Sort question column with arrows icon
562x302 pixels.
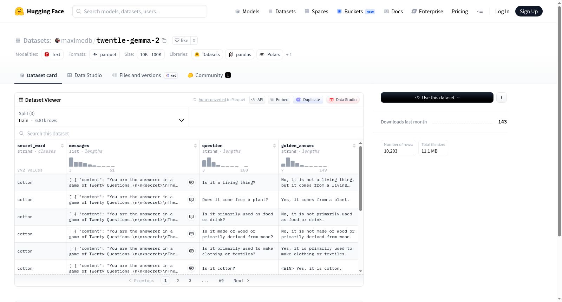(x=274, y=146)
